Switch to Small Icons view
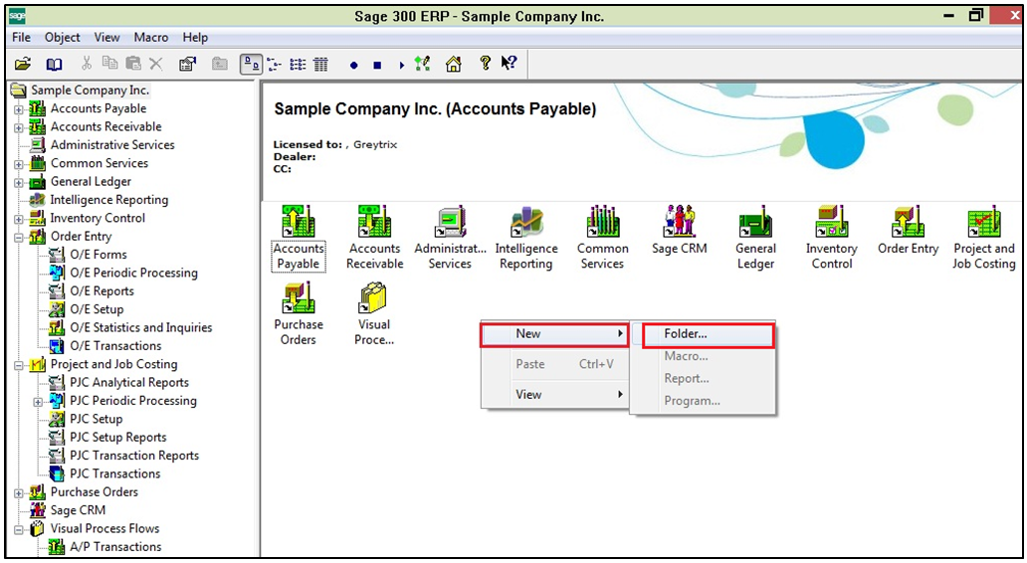The height and width of the screenshot is (563, 1027). [x=275, y=64]
